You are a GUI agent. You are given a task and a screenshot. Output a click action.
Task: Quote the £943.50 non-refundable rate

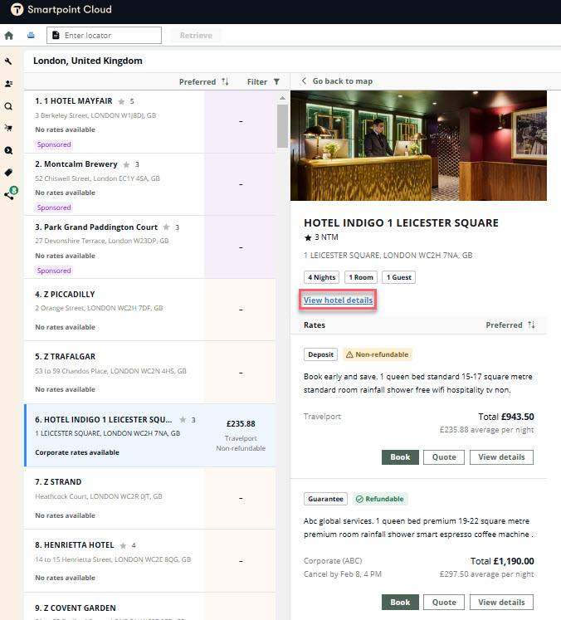tap(444, 457)
